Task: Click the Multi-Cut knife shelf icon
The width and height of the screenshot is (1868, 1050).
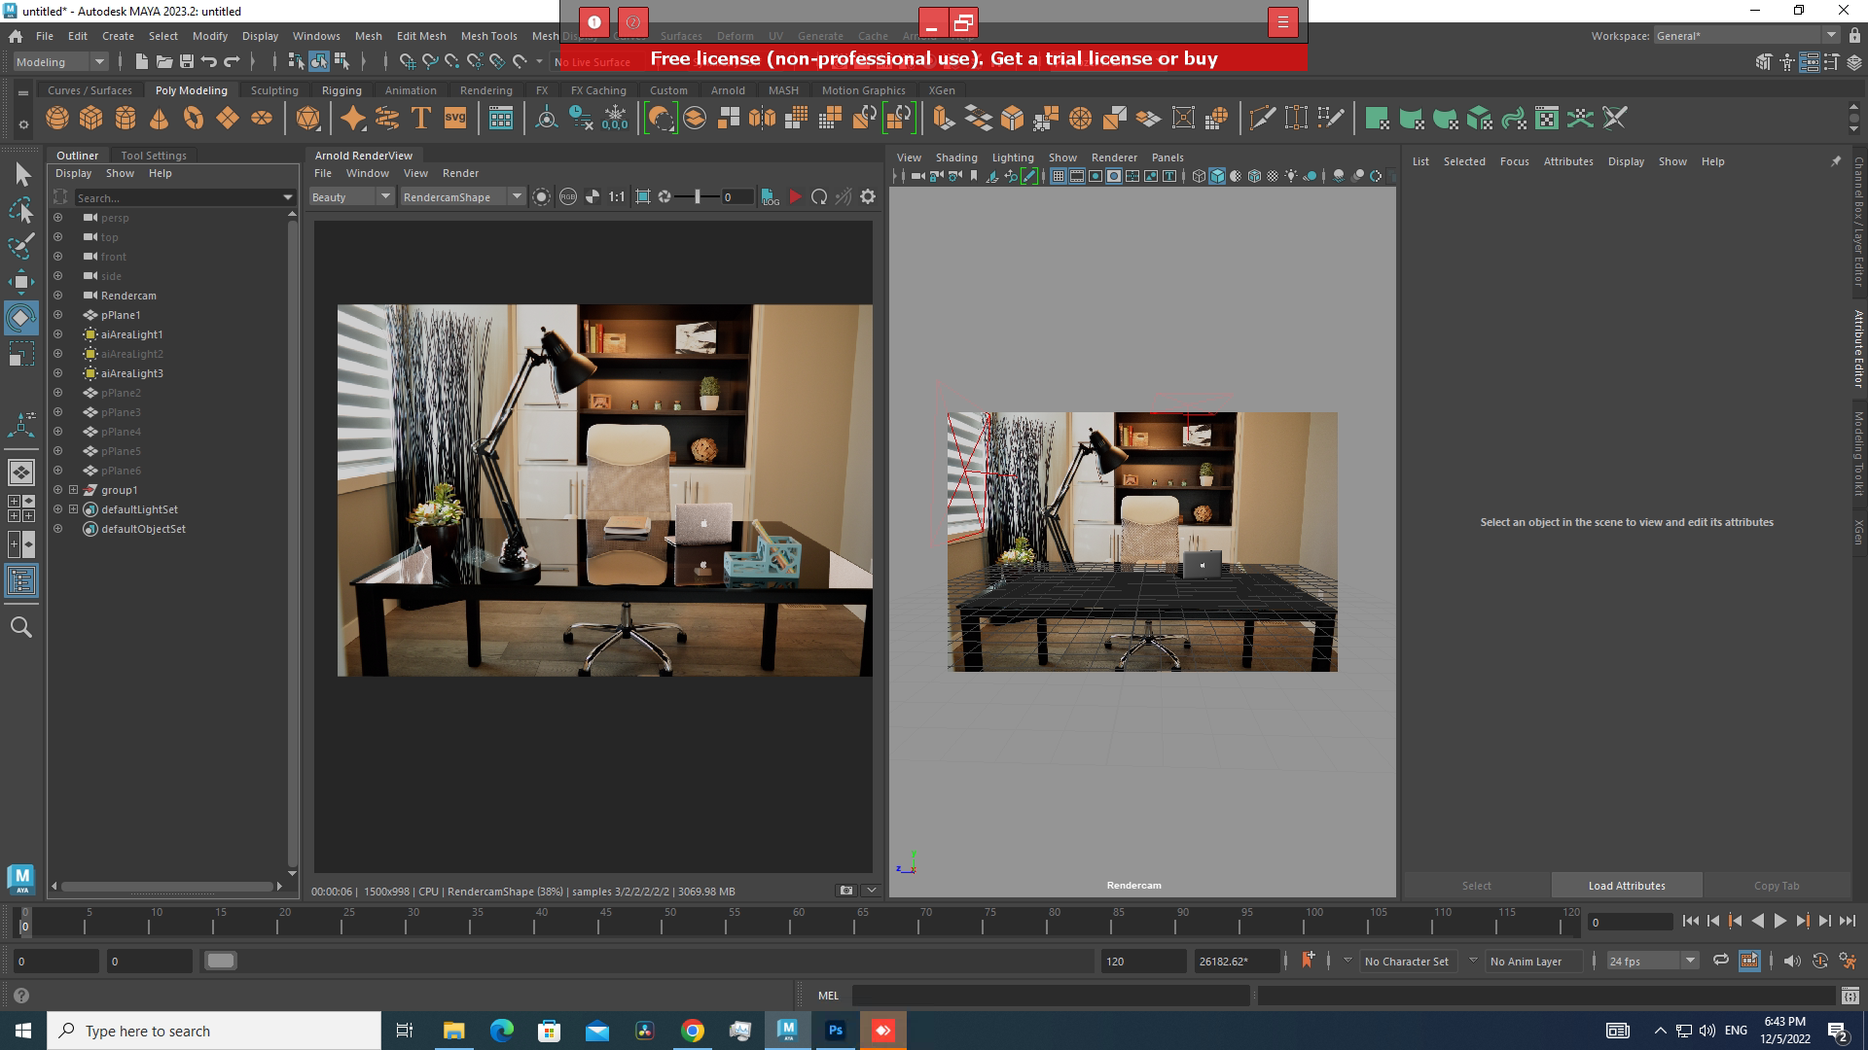Action: pyautogui.click(x=1262, y=119)
